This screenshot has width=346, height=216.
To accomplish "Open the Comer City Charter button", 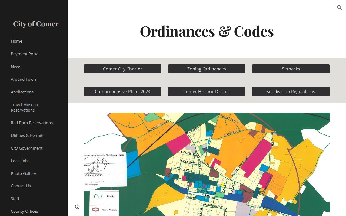I will [123, 69].
